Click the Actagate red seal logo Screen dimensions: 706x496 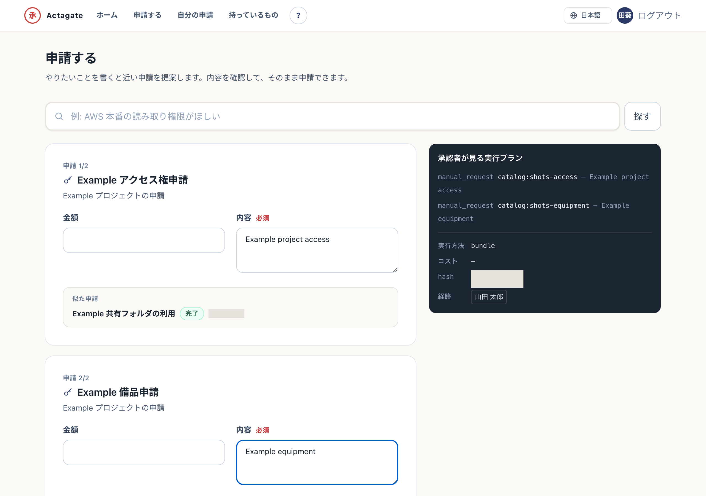click(x=33, y=15)
